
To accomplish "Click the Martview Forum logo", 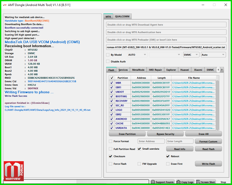I will coord(14,171).
